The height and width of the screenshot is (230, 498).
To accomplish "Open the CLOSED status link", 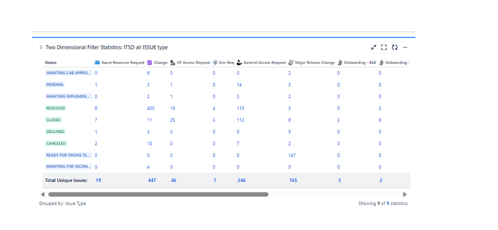I will [53, 120].
